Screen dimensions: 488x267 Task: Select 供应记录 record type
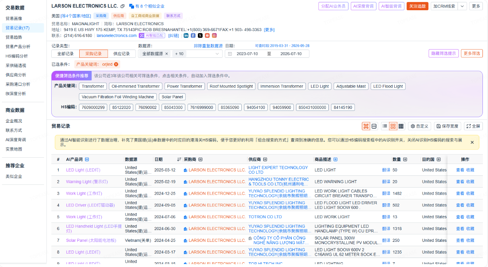pos(121,54)
